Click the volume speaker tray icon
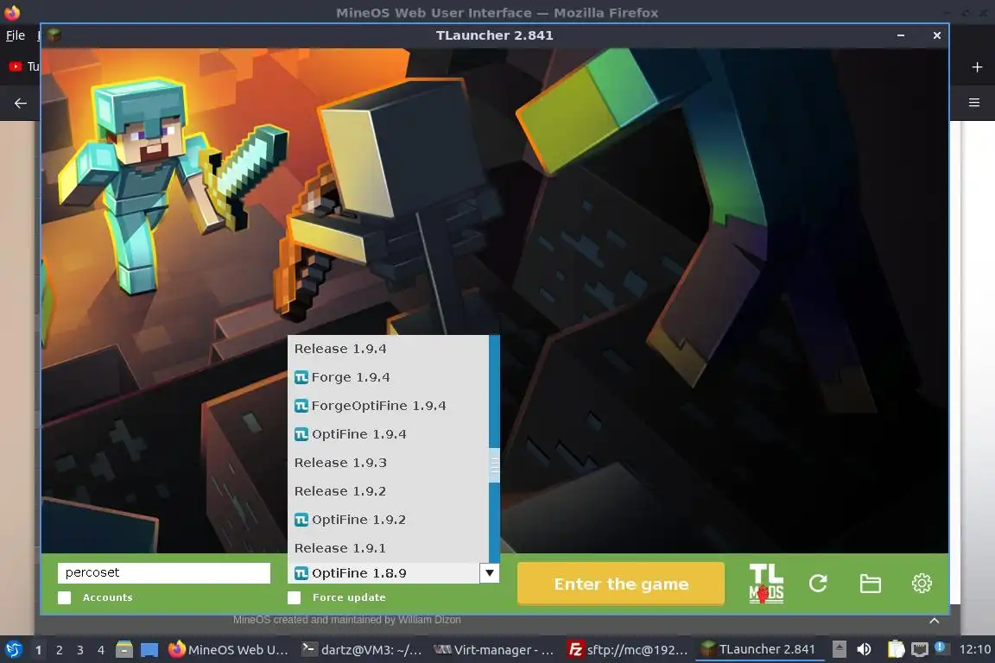The width and height of the screenshot is (995, 663). coord(864,650)
